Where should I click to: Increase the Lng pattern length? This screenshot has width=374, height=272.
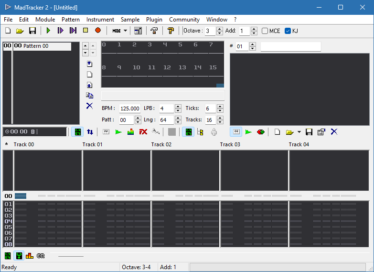point(178,118)
